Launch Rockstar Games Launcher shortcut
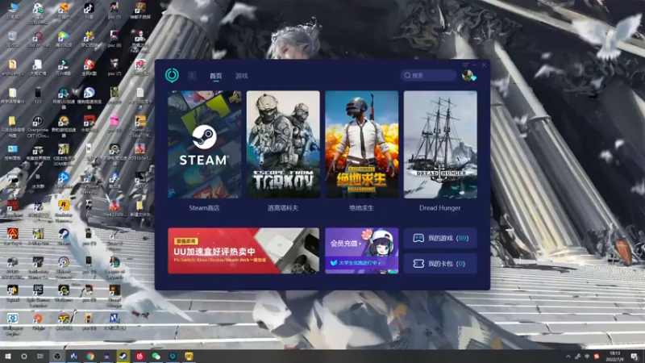The height and width of the screenshot is (363, 645). (64, 211)
